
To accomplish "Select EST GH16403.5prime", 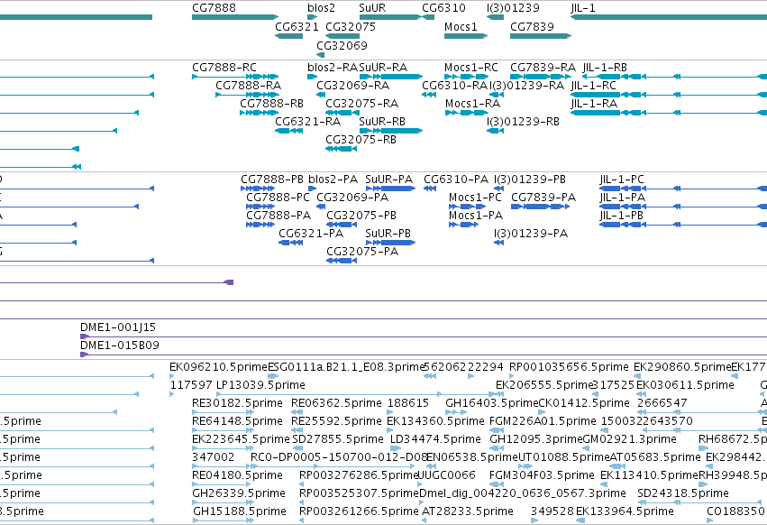I will 455,412.
